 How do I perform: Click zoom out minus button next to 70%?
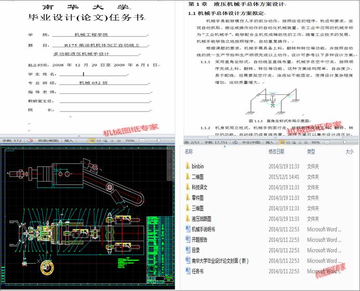pyautogui.click(x=142, y=141)
